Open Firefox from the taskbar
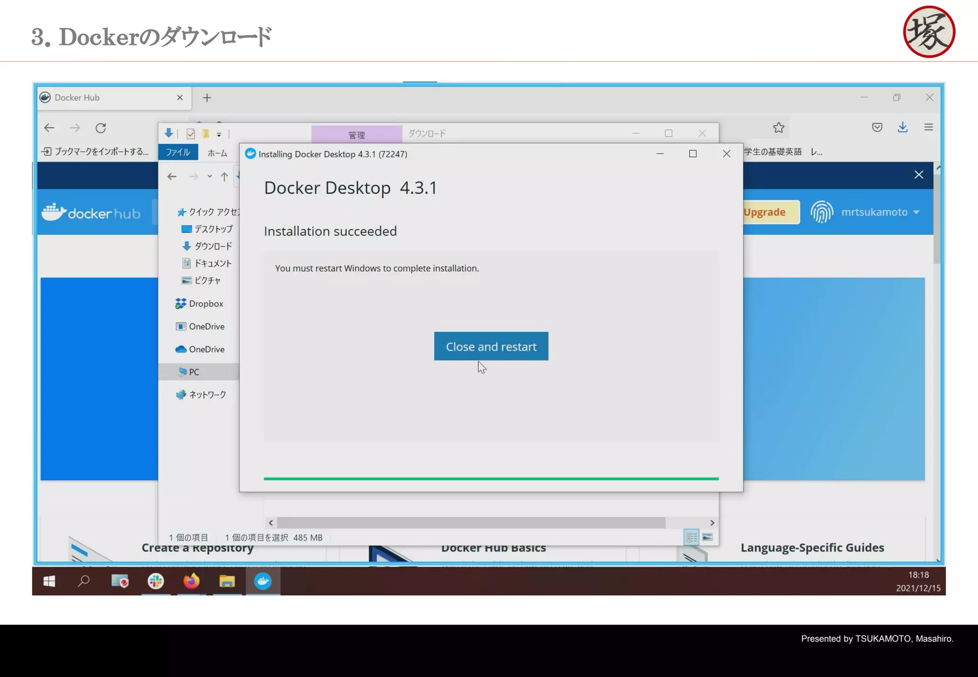 [x=191, y=581]
